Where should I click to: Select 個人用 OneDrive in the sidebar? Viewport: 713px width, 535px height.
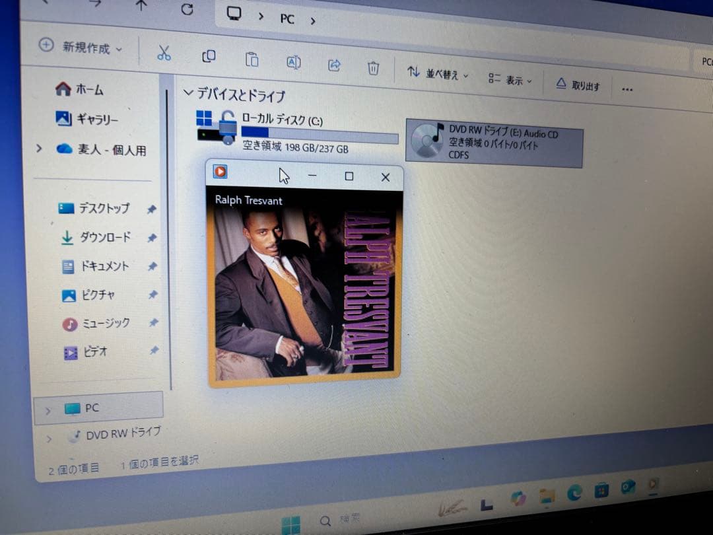coord(102,149)
